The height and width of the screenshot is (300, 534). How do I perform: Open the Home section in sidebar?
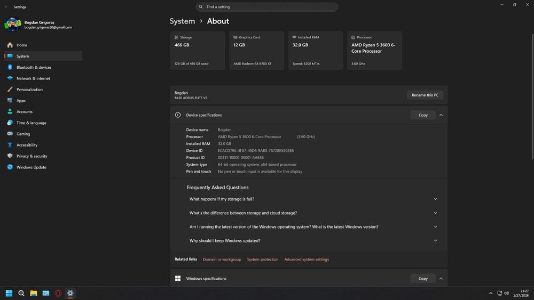point(43,45)
